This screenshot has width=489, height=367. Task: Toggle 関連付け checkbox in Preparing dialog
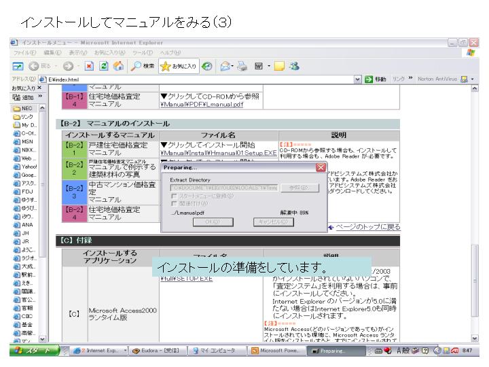pyautogui.click(x=174, y=204)
